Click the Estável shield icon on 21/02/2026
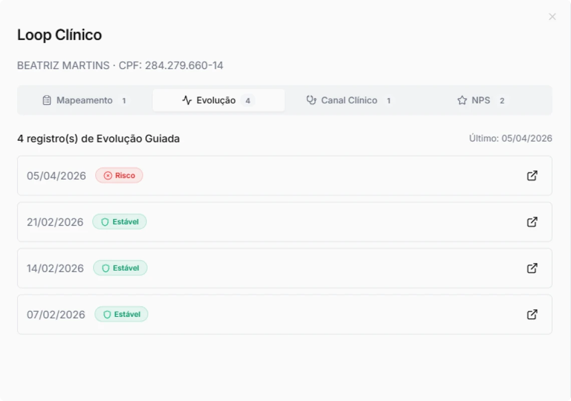 click(x=104, y=222)
